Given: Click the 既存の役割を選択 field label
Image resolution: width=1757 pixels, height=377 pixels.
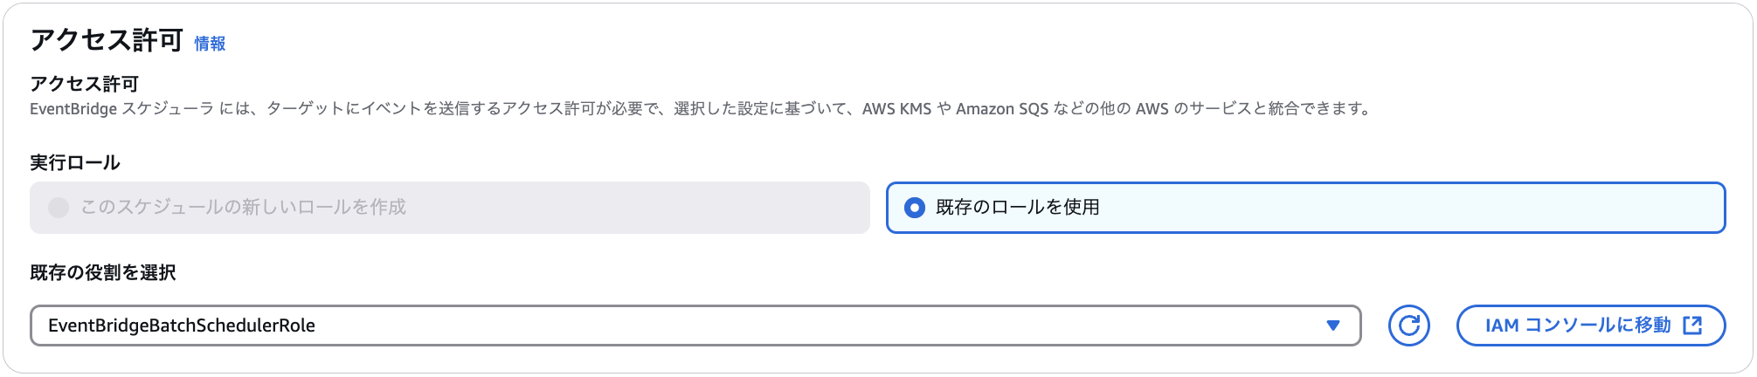Looking at the screenshot, I should click(103, 272).
